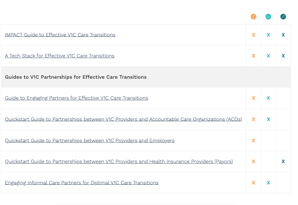The image size is (298, 205).
Task: Click teal X in Informal Care Partners row
Action: pos(268,183)
